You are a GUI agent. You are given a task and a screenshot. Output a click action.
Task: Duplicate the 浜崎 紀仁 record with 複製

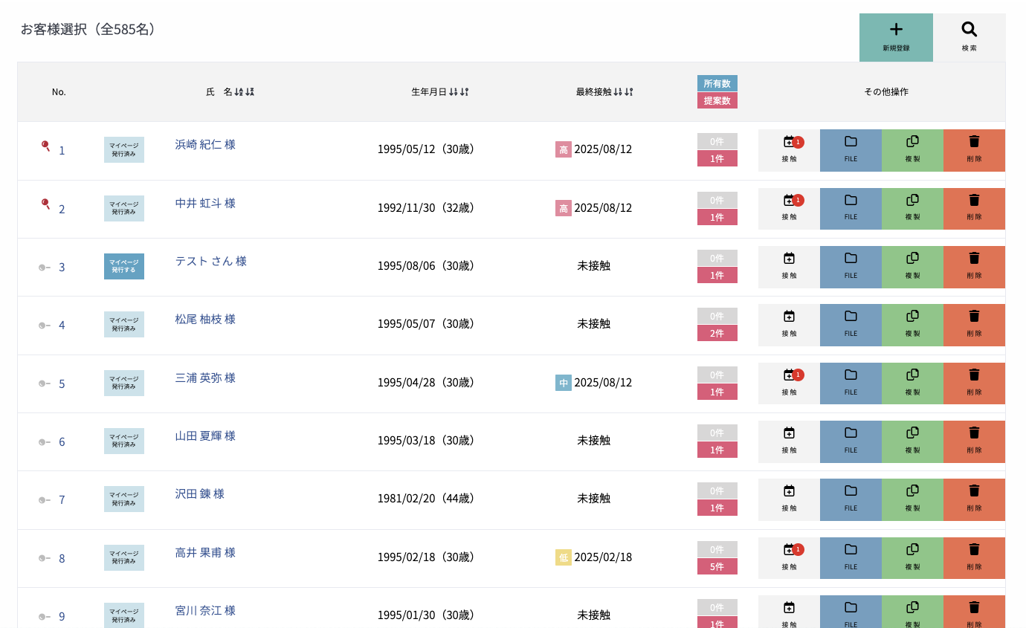point(912,150)
